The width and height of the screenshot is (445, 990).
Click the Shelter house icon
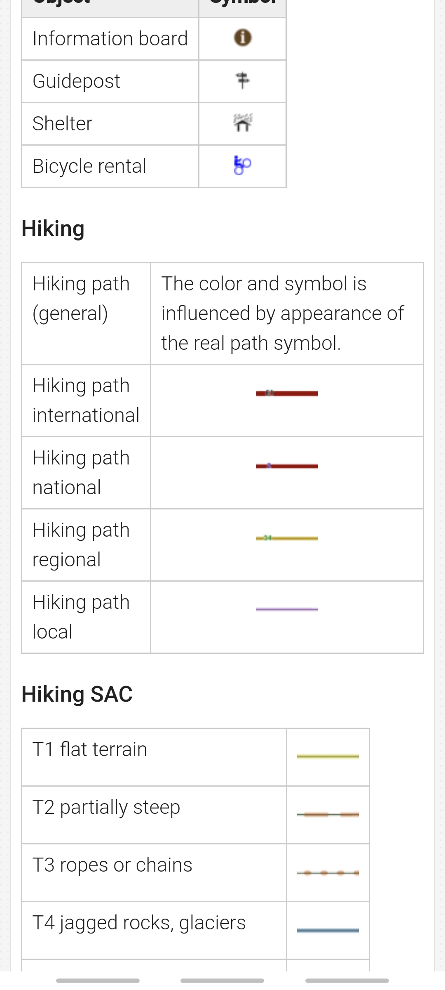(243, 123)
